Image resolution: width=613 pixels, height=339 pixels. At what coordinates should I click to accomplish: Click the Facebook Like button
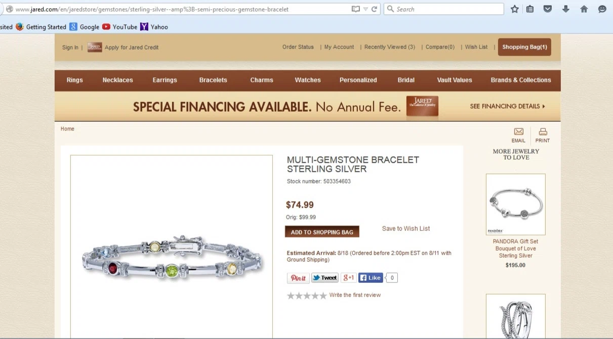[x=371, y=278]
